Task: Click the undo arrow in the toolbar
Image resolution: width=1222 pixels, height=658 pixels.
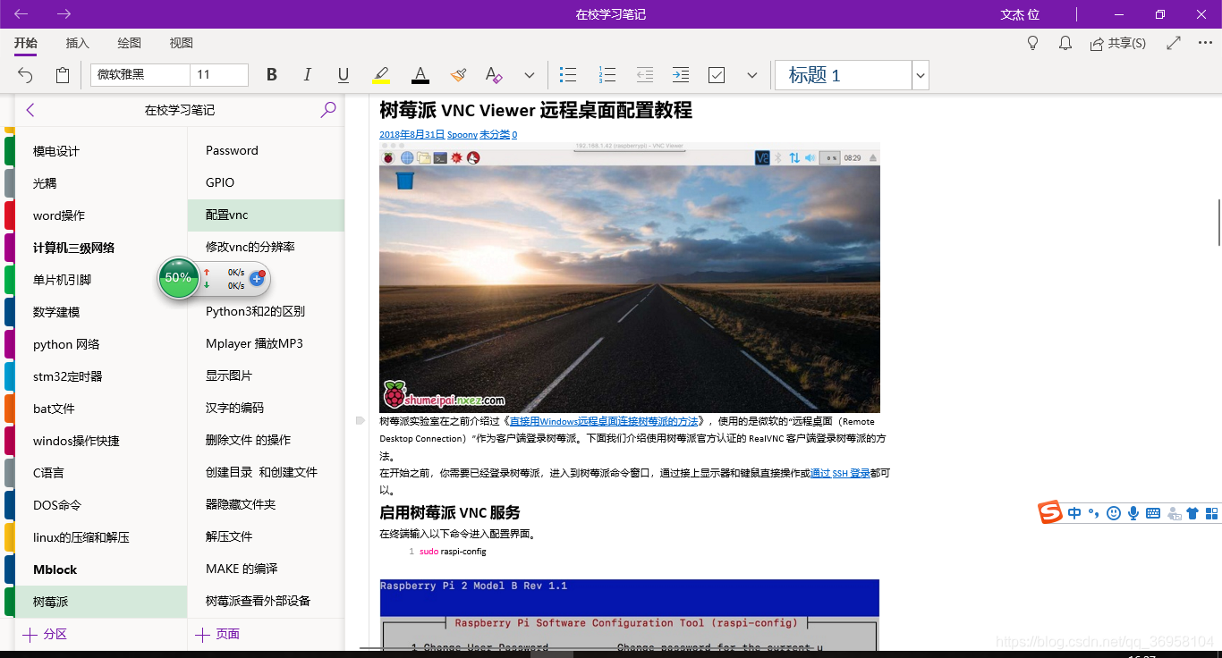Action: [x=26, y=75]
